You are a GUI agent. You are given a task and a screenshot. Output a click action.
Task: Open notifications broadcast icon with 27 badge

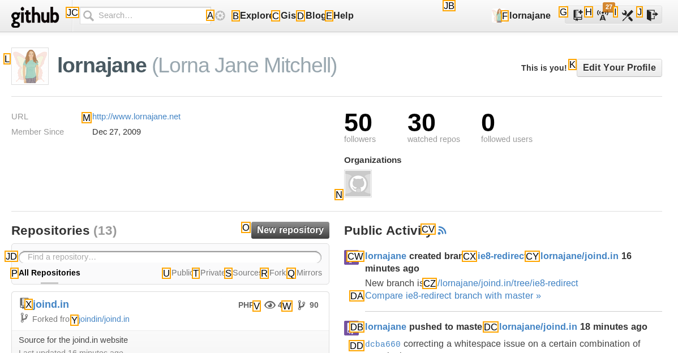pos(603,15)
